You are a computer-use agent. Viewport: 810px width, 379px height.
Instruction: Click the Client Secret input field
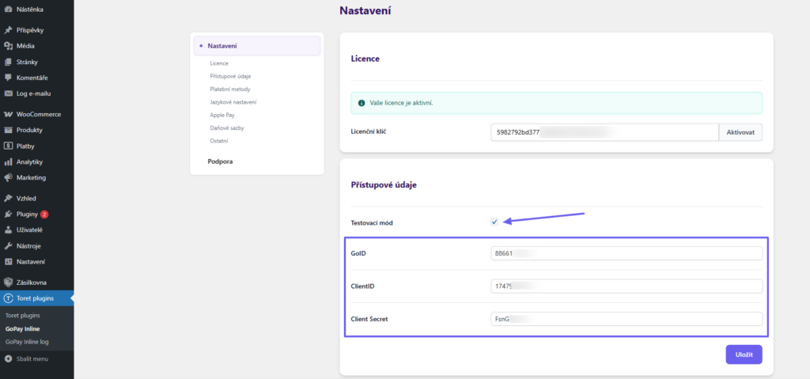[x=626, y=319]
